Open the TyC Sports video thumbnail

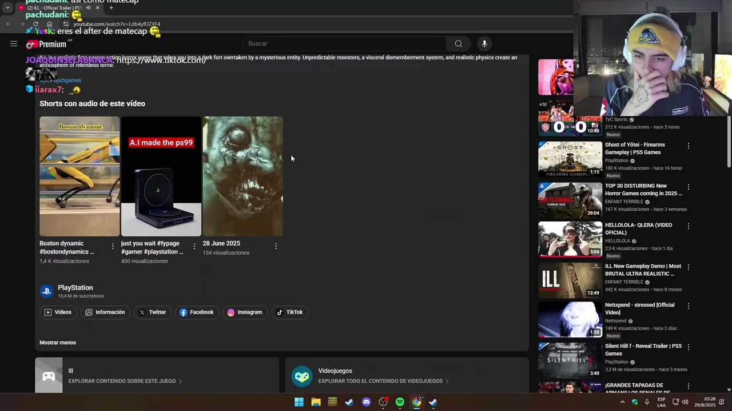[570, 119]
